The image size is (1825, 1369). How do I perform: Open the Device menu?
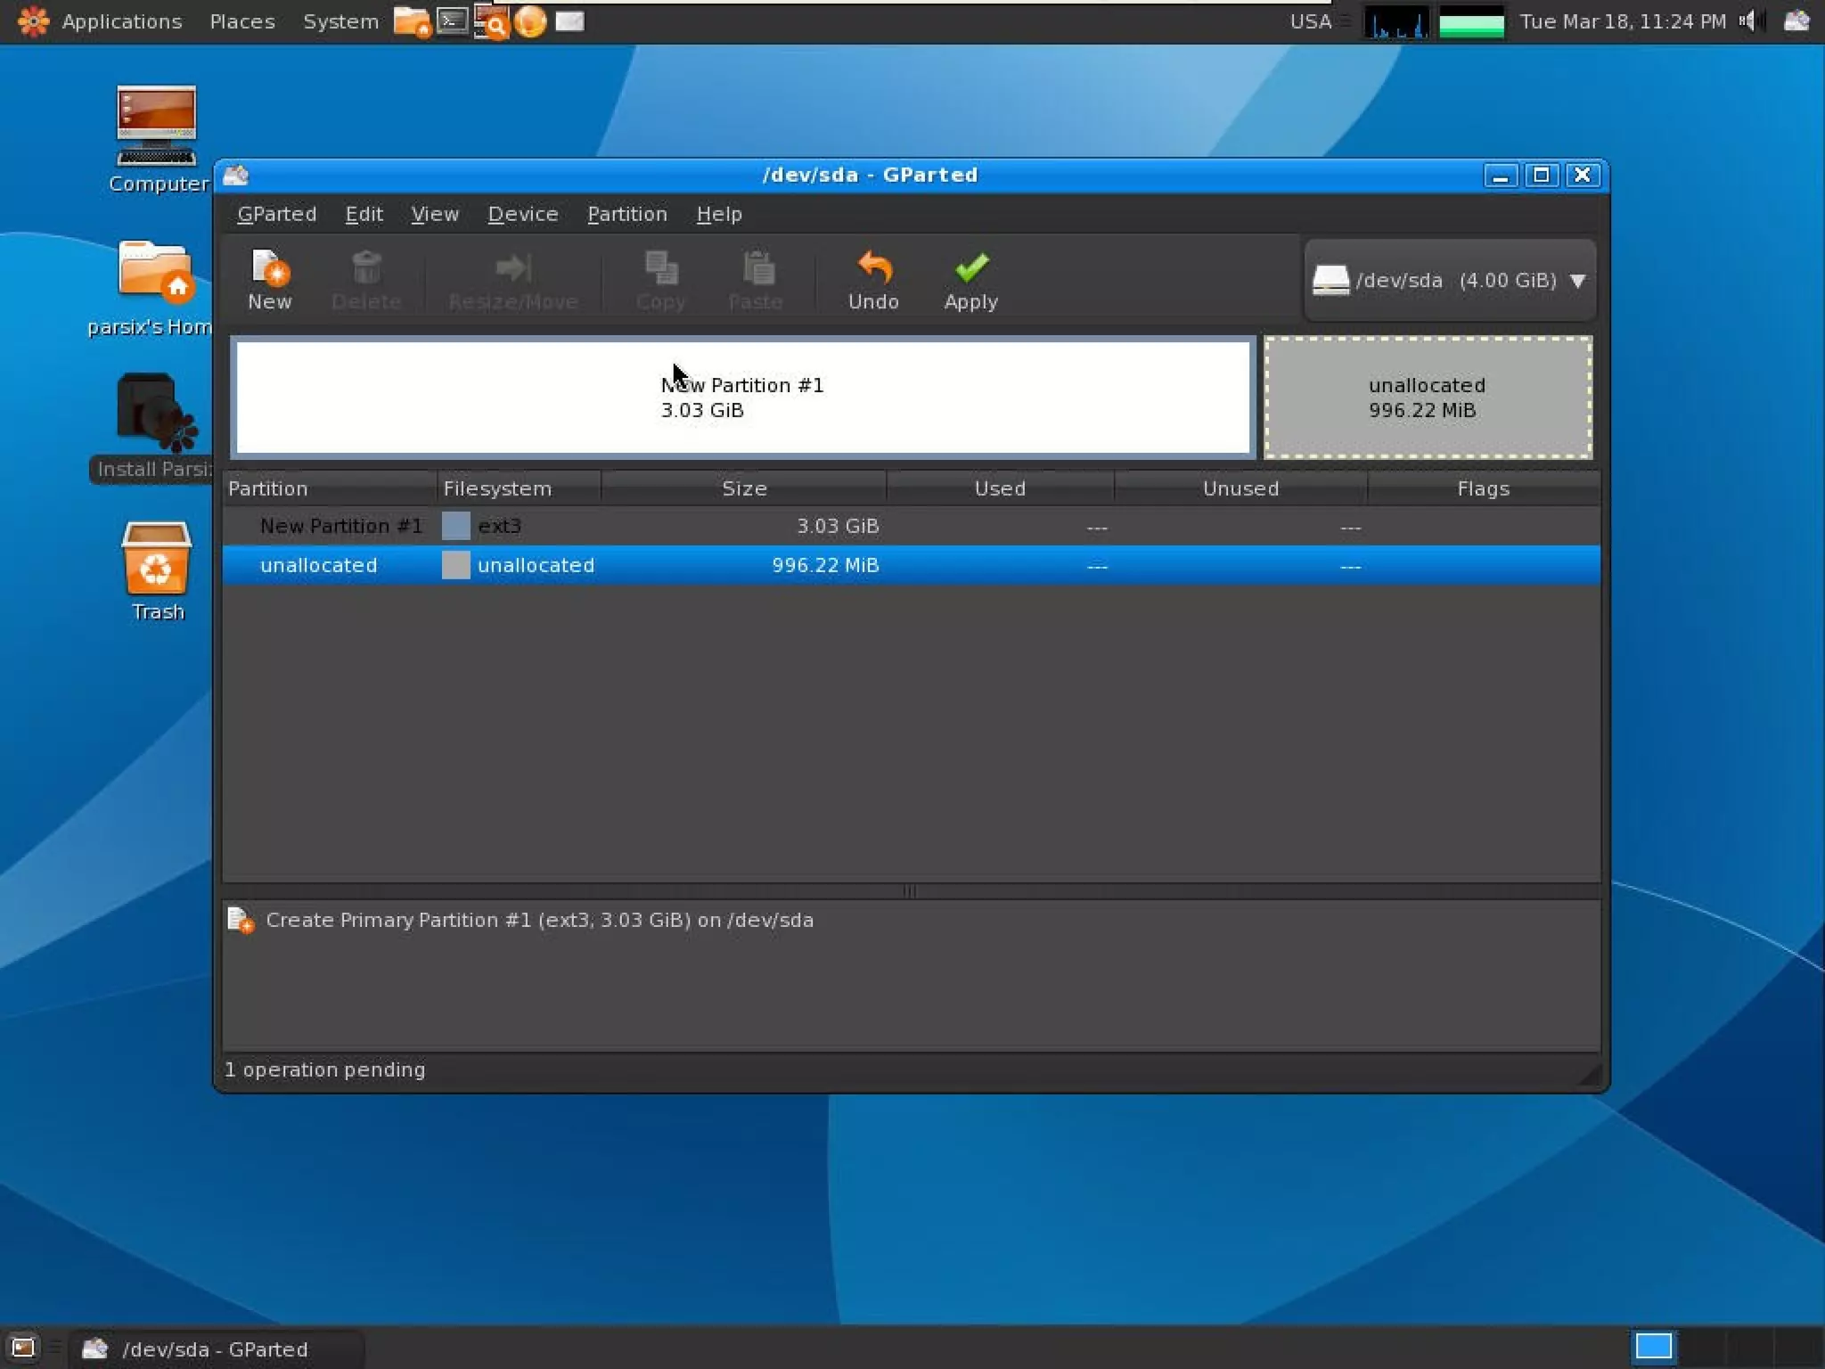point(522,214)
